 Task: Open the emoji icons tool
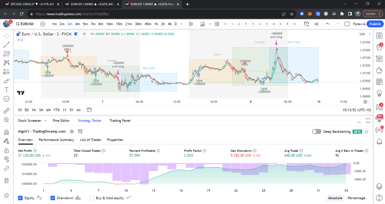click(6, 99)
